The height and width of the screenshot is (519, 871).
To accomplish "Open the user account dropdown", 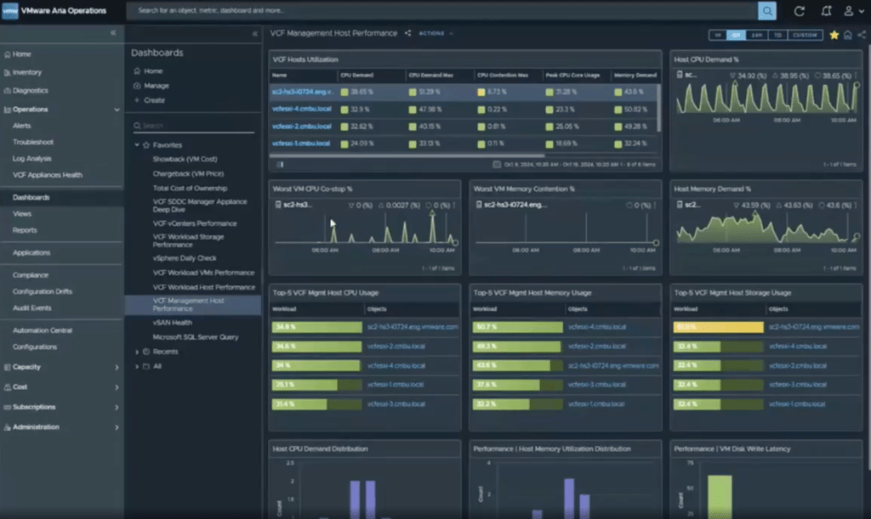I will point(851,11).
